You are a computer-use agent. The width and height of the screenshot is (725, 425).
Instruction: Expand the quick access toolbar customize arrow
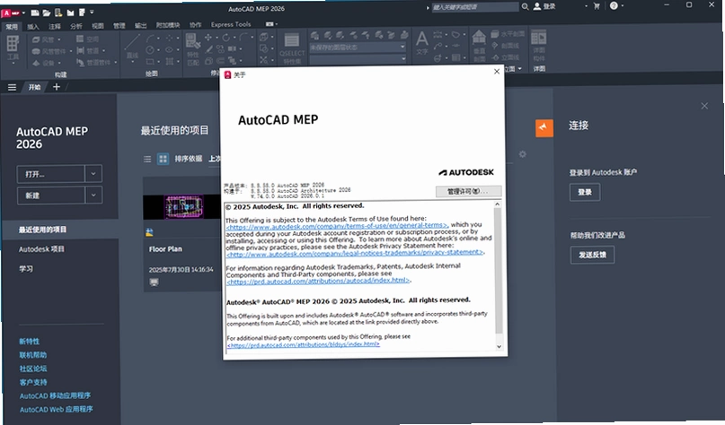click(92, 12)
